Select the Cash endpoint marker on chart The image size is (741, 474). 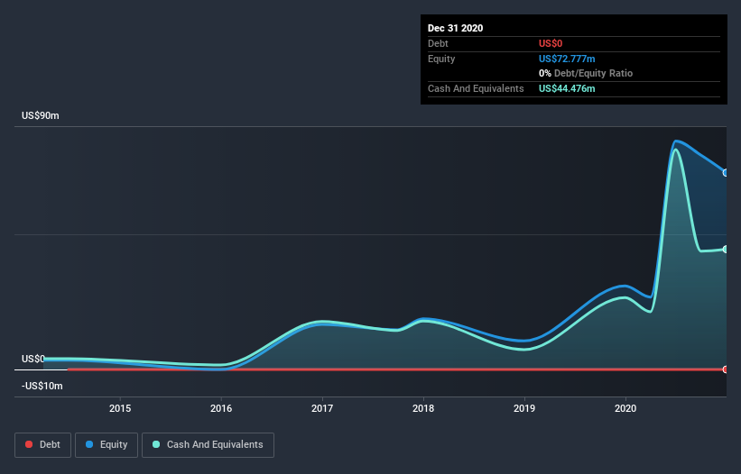(x=725, y=249)
